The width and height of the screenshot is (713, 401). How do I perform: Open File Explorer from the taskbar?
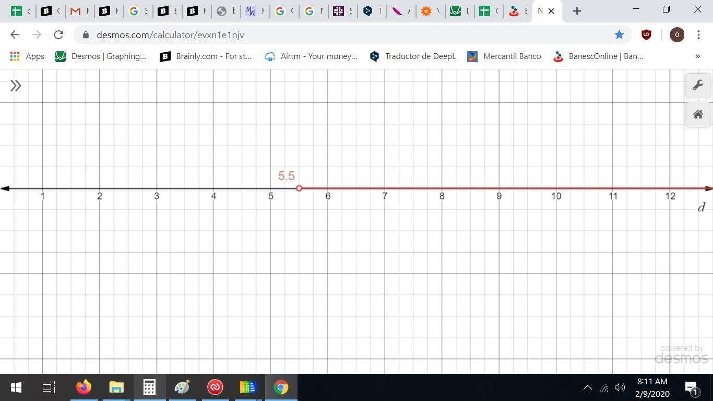click(x=116, y=387)
